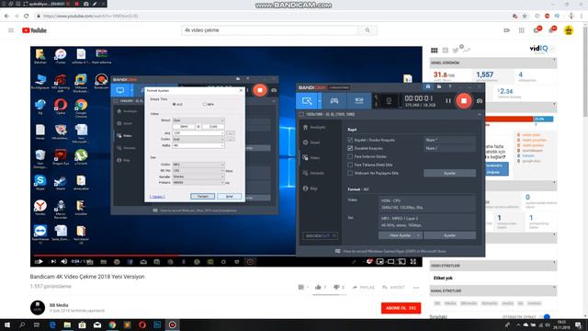The width and height of the screenshot is (588, 331).
Task: Play the YouTube video
Action: click(39, 261)
